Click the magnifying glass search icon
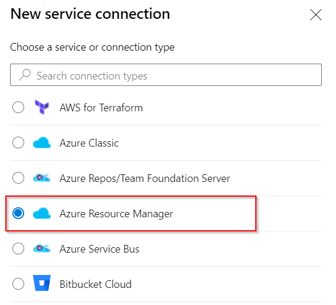 pyautogui.click(x=25, y=75)
